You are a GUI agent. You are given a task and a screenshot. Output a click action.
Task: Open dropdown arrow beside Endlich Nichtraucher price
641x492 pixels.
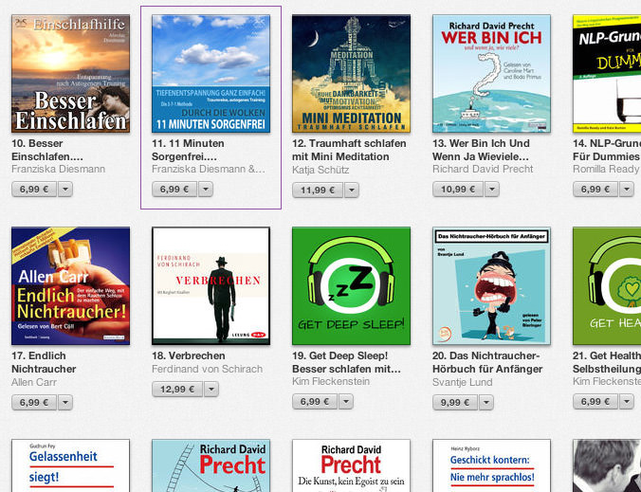point(65,403)
